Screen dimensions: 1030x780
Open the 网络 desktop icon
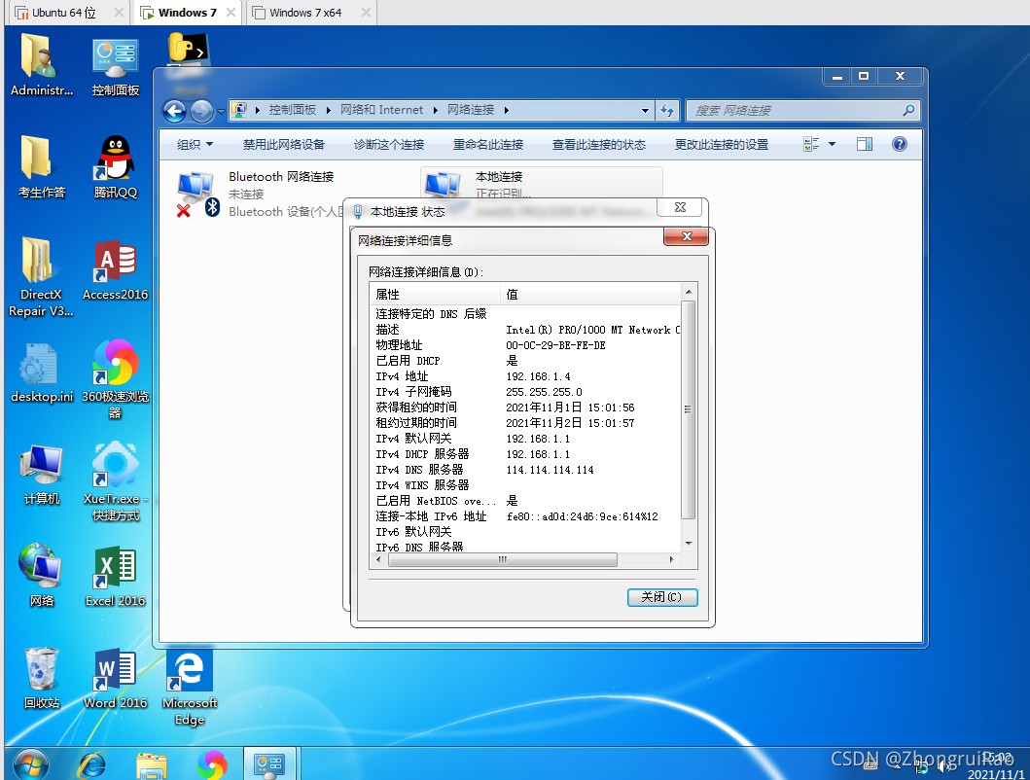pos(42,575)
